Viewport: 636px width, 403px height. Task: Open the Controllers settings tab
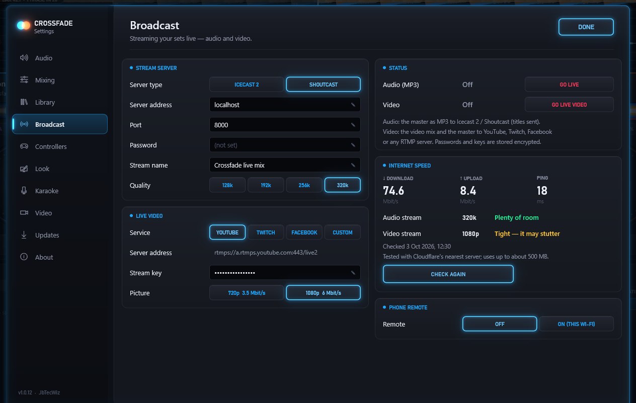[x=60, y=146]
